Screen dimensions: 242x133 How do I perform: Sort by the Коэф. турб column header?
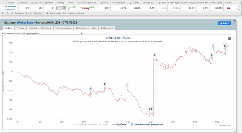[174, 3]
